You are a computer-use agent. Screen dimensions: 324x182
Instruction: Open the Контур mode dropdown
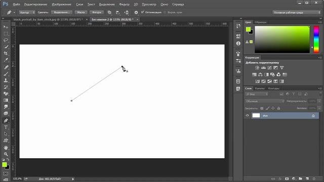coord(27,12)
